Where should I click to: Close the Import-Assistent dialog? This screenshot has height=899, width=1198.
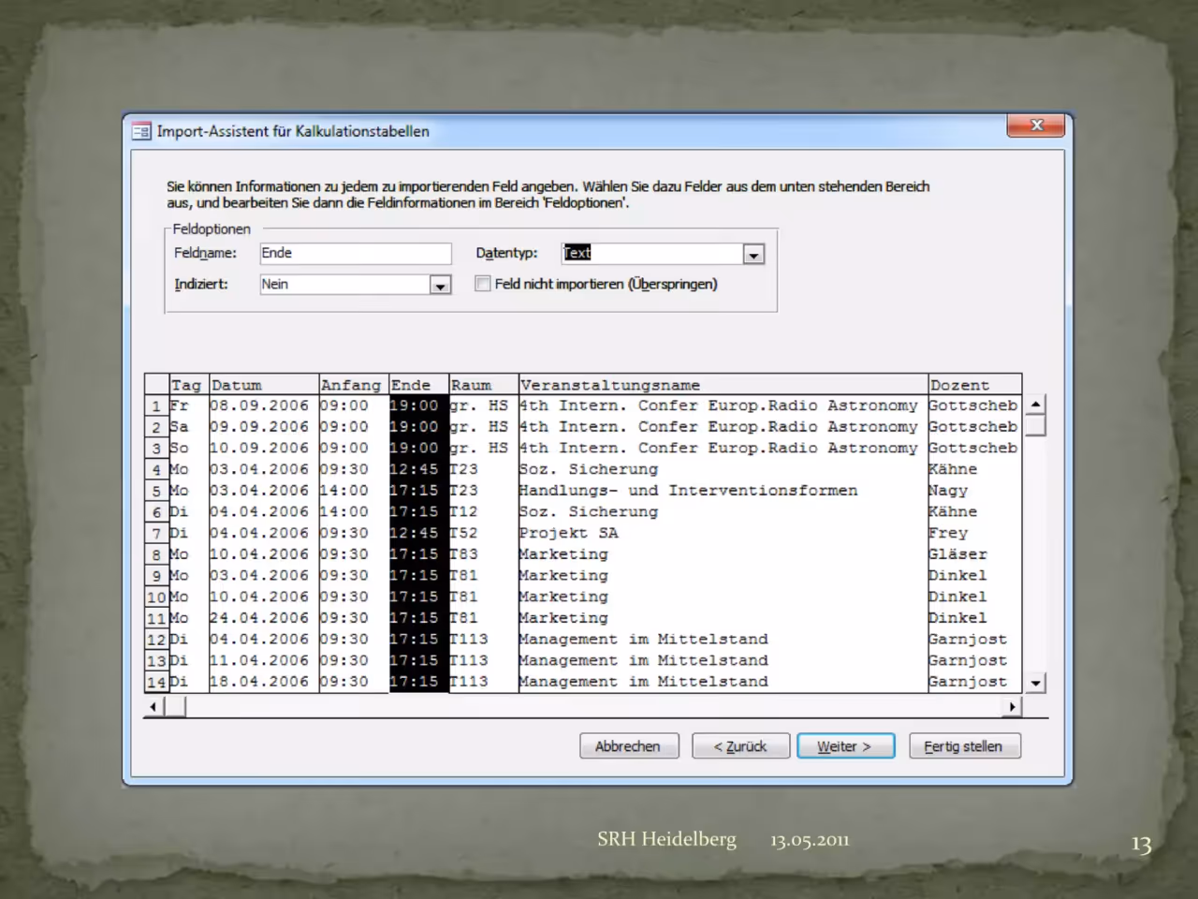pyautogui.click(x=1036, y=125)
